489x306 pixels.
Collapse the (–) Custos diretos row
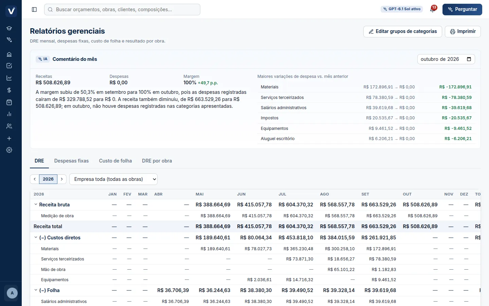[x=36, y=237]
